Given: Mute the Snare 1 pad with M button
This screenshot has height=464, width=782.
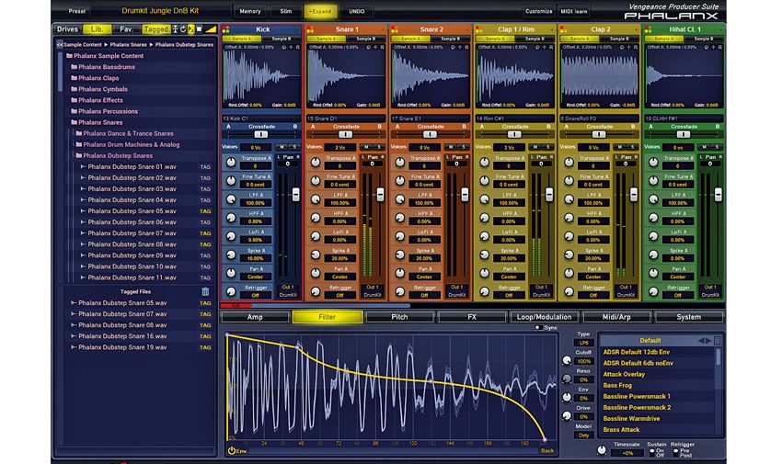Looking at the screenshot, I should click(x=366, y=147).
